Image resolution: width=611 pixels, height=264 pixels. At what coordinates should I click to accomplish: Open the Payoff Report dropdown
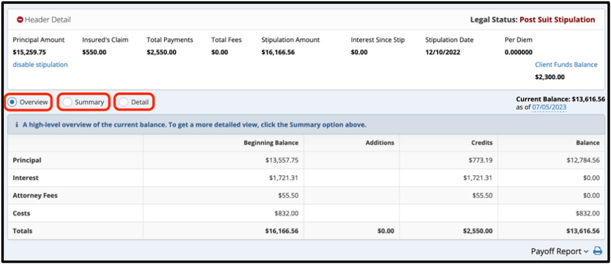click(559, 252)
